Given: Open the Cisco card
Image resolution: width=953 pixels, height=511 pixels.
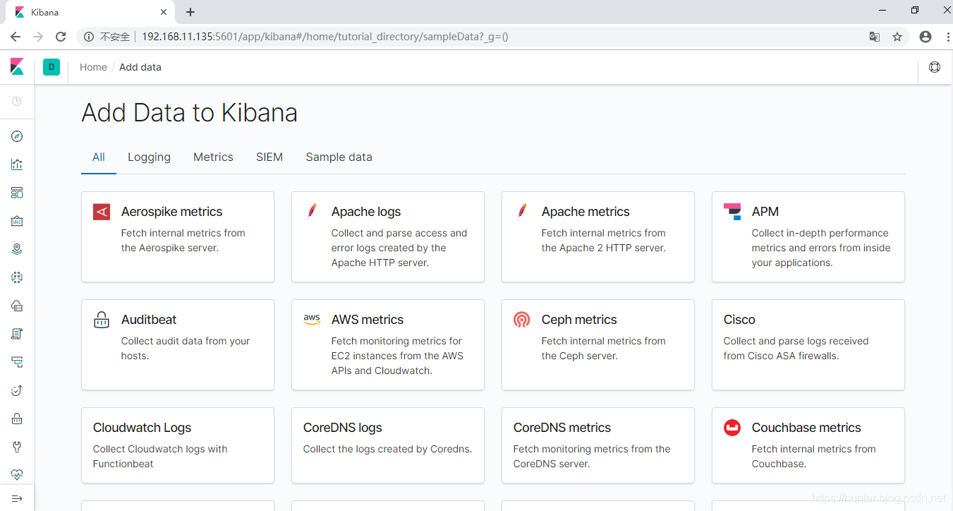Looking at the screenshot, I should (x=808, y=344).
